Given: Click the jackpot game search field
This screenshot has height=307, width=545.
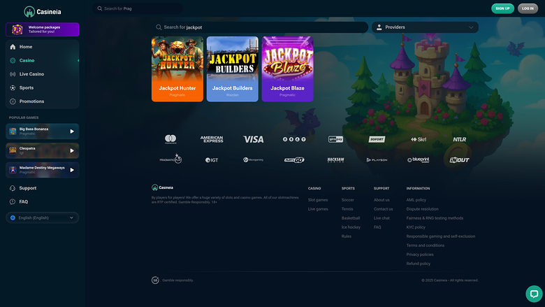Looking at the screenshot, I should click(260, 27).
